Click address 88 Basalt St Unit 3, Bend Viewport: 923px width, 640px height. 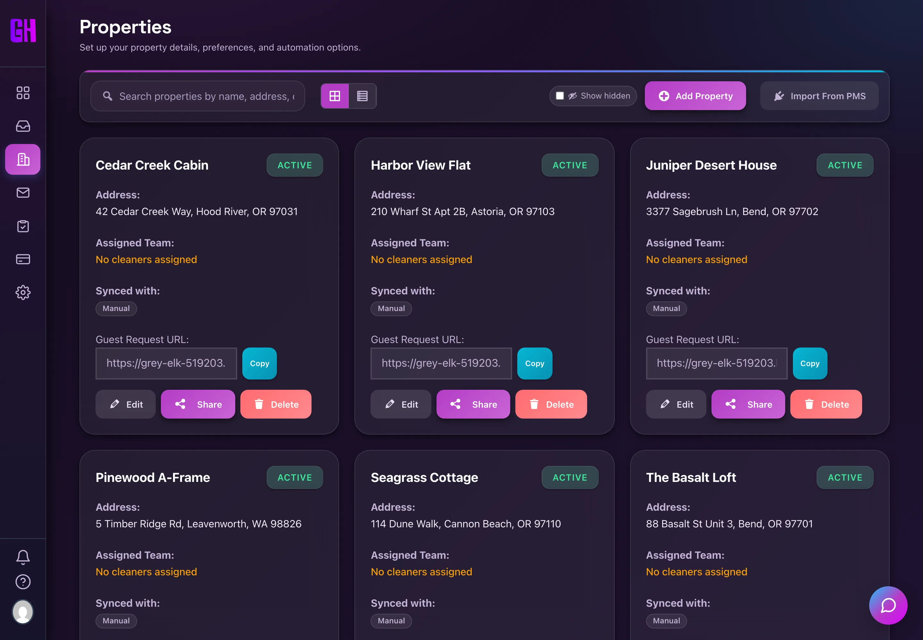tap(729, 524)
